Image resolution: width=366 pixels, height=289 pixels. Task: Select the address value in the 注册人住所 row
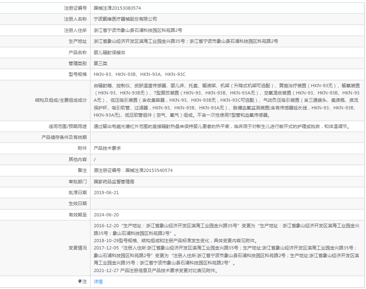pos(138,30)
